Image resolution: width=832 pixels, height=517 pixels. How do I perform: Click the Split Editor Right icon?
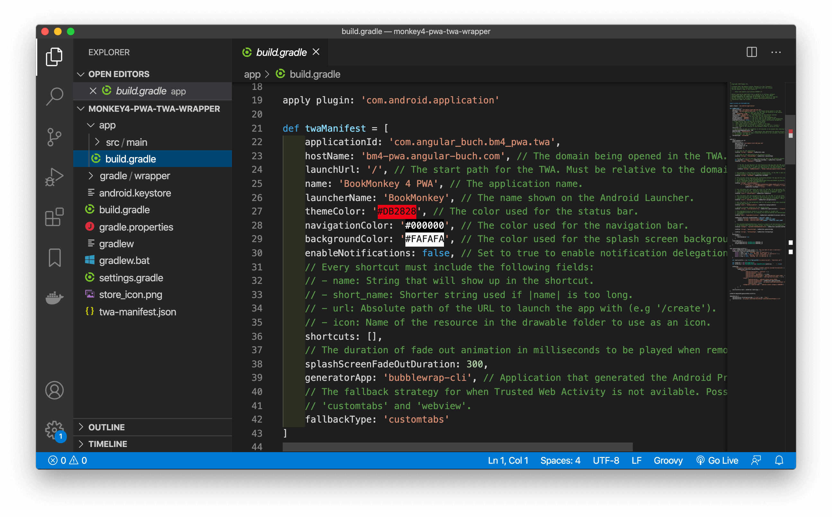pos(752,52)
